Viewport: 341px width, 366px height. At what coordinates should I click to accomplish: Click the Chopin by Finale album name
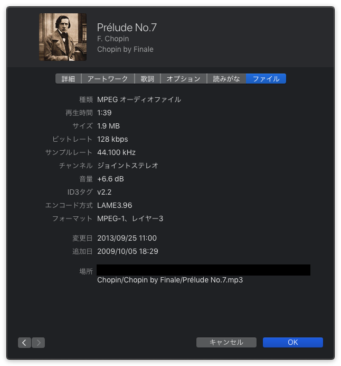[x=125, y=49]
